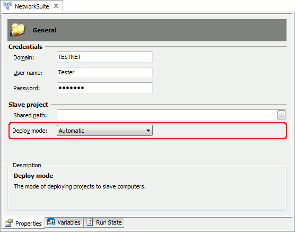Click the General header title
This screenshot has height=232, width=295.
(45, 30)
